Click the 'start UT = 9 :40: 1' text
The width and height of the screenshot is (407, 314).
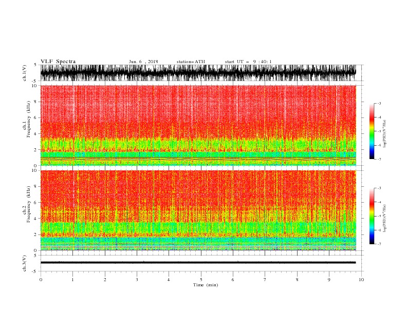coord(248,62)
